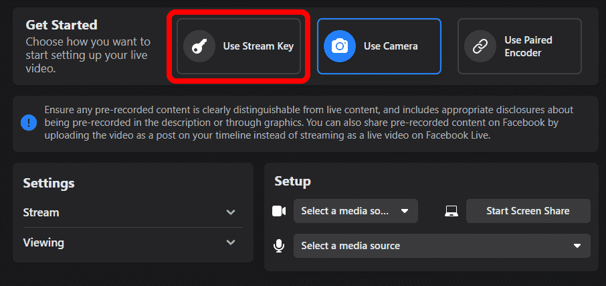Expand the Stream settings section

pyautogui.click(x=133, y=212)
